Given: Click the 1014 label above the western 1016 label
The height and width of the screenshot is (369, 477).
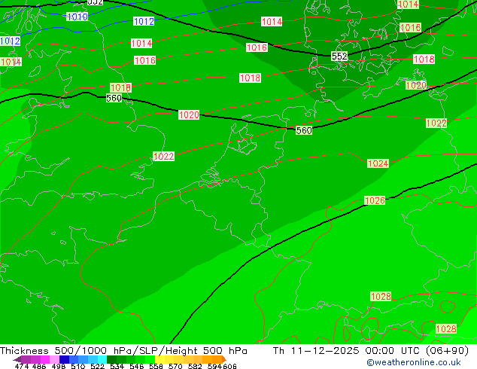Looking at the screenshot, I should click(141, 43).
